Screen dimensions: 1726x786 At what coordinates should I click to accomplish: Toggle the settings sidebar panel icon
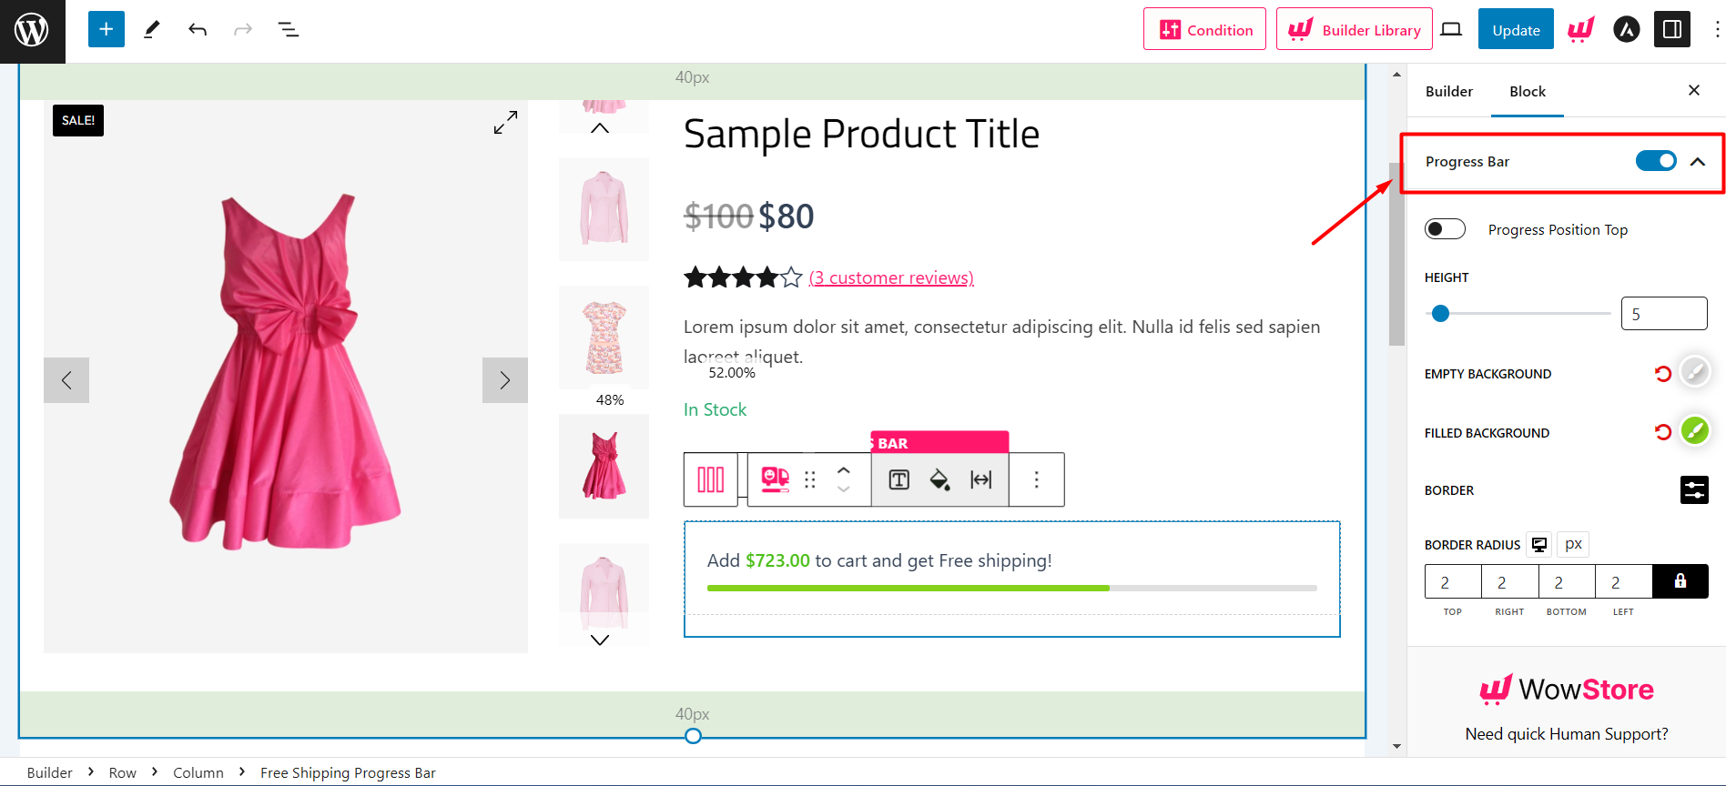tap(1672, 30)
